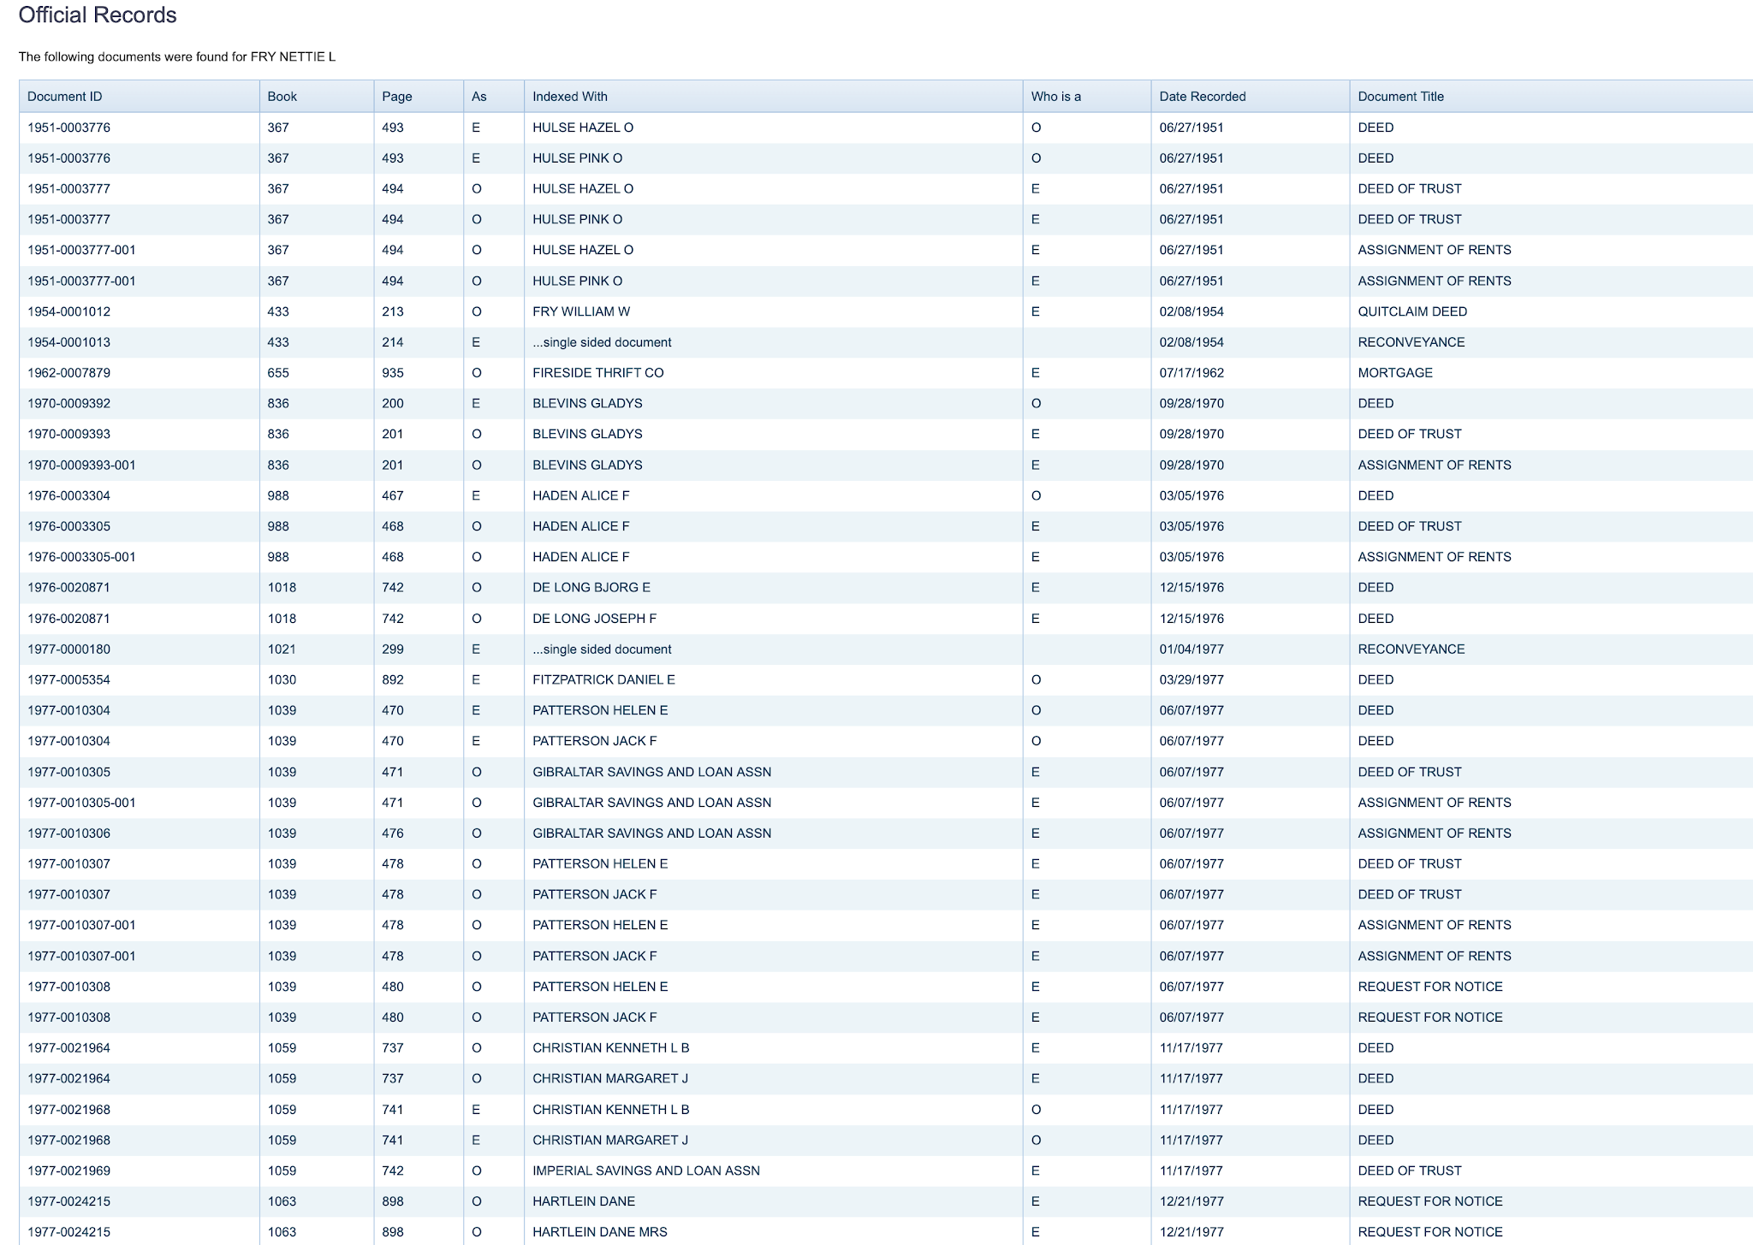Click the Date Recorded column header
The width and height of the screenshot is (1753, 1245).
click(1202, 97)
